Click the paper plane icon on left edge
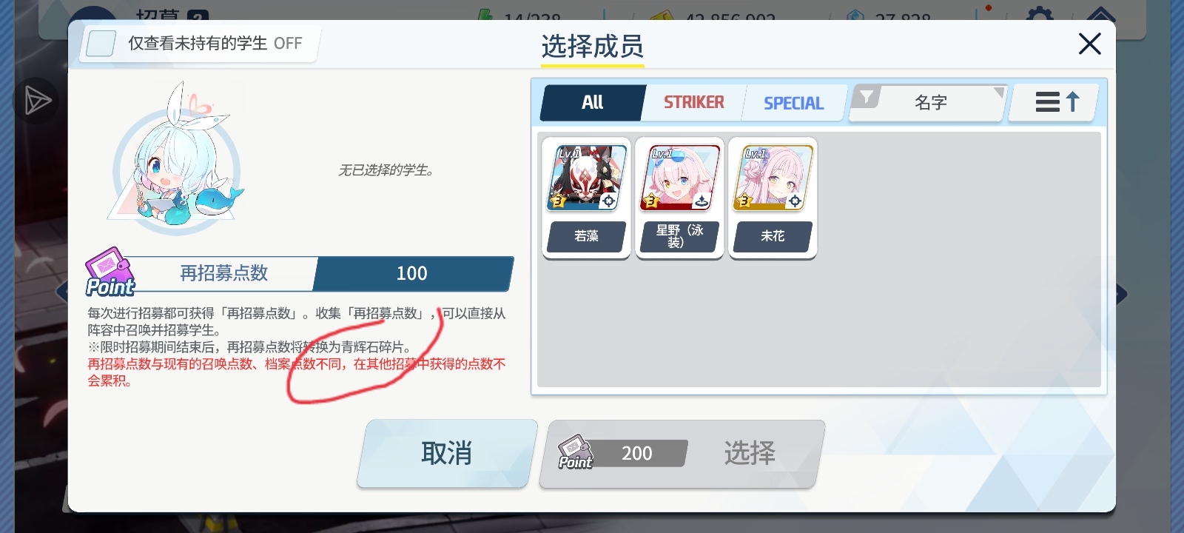Screen dimensions: 1184x533 pyautogui.click(x=36, y=101)
